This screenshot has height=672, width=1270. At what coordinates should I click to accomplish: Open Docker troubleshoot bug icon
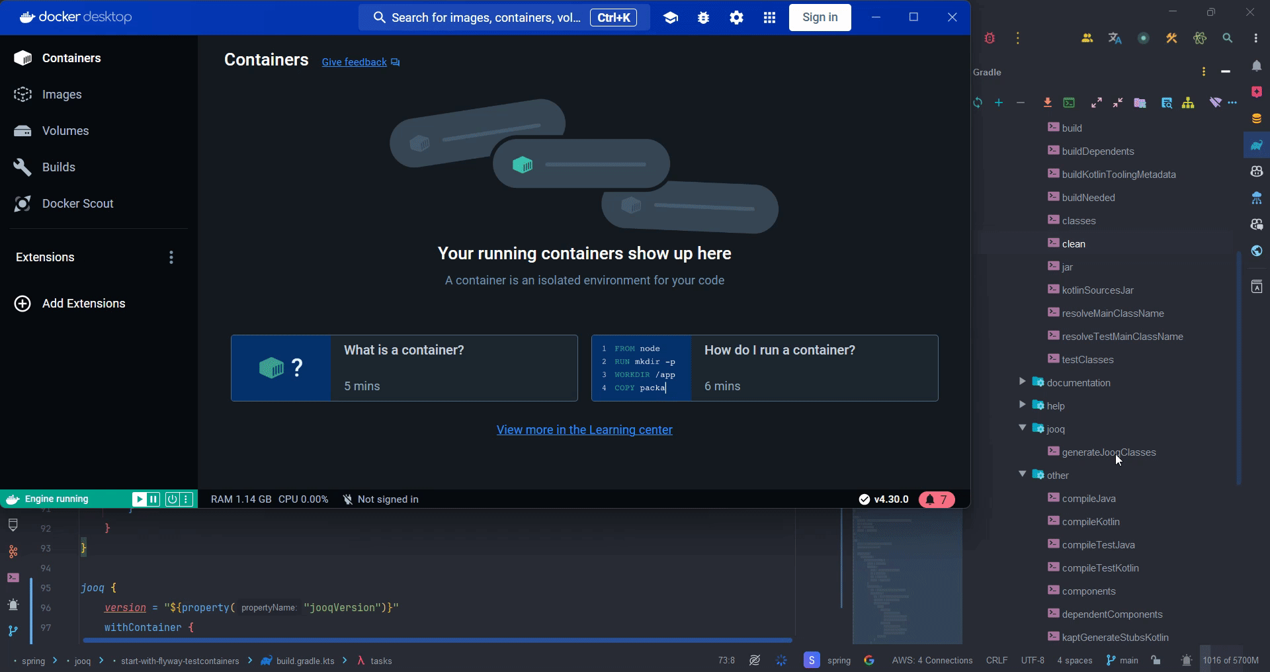tap(704, 18)
